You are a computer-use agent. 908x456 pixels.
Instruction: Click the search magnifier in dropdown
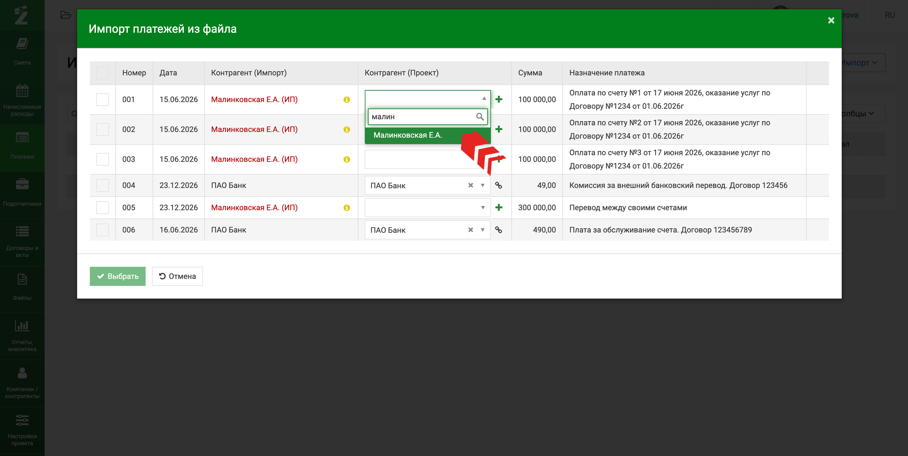[x=480, y=116]
